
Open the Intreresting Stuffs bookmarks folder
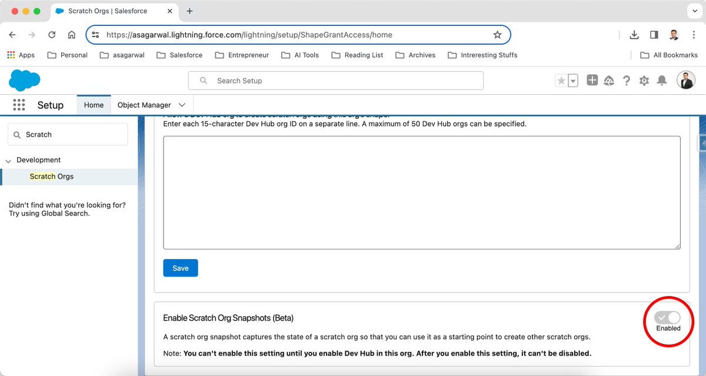[x=482, y=55]
